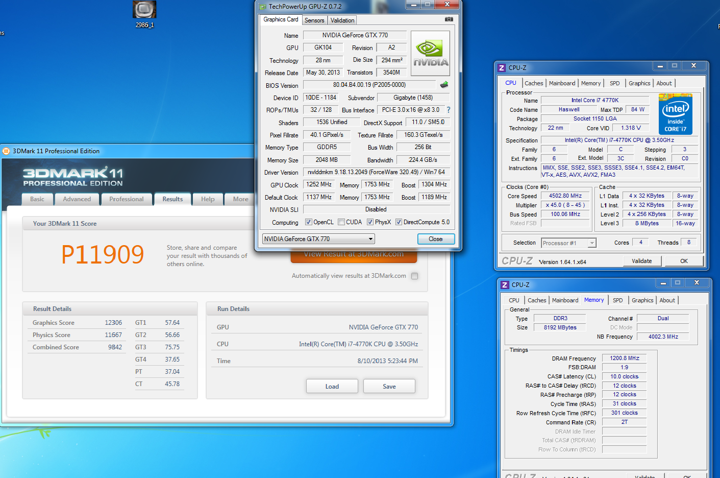Click the Graphics Score value 12306
Viewport: 720px width, 478px height.
(113, 323)
